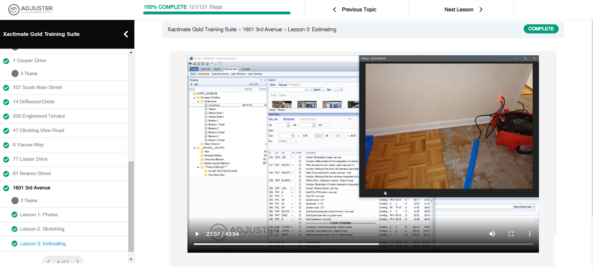Viewport: 593px width, 268px height.
Task: Open the 81 Beacon Street course
Action: click(32, 173)
